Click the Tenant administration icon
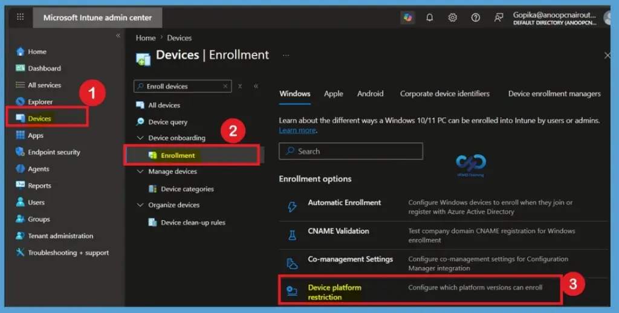 pos(20,236)
